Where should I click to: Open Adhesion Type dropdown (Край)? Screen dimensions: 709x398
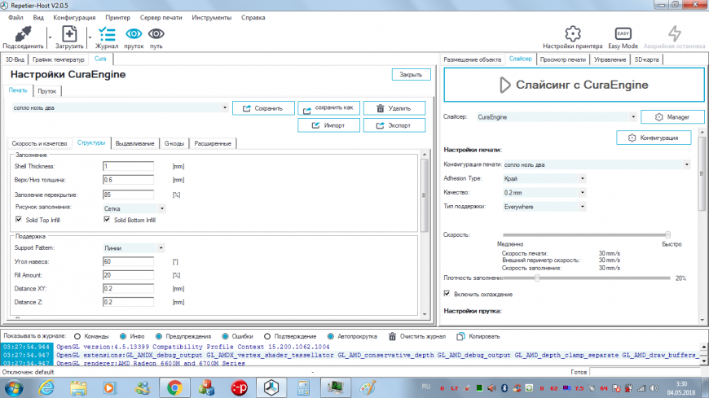click(583, 179)
